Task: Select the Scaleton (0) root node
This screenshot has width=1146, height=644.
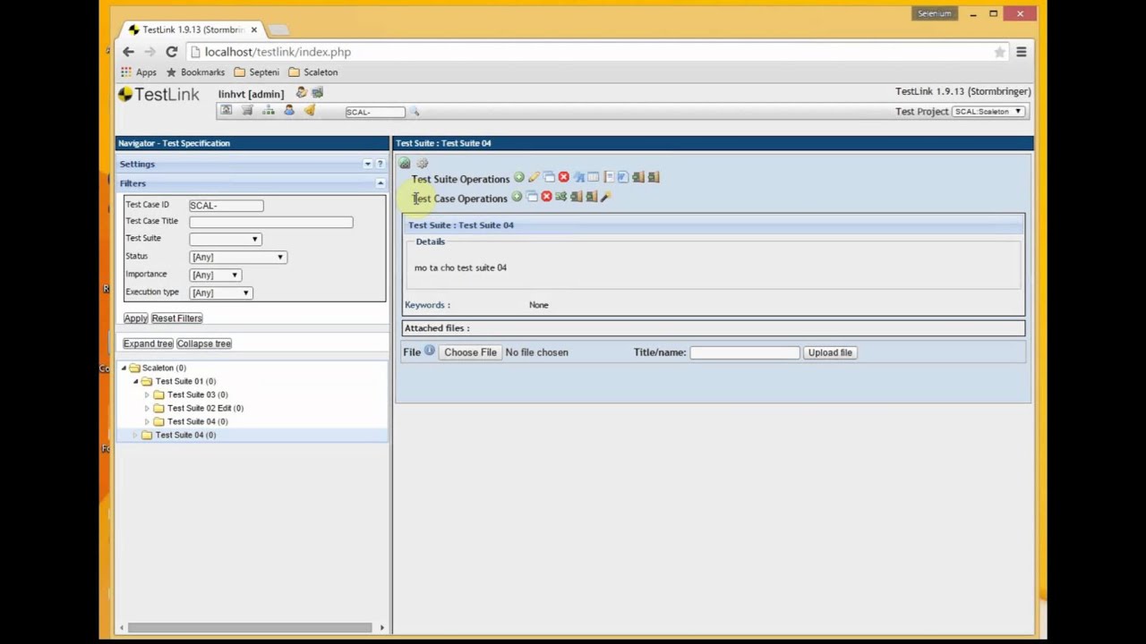Action: [164, 368]
